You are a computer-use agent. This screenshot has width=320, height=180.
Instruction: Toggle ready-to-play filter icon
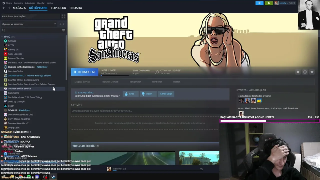click(64, 24)
